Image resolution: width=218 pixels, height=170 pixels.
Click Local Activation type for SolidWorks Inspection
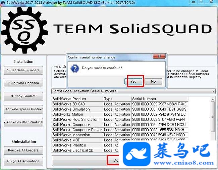point(117,135)
